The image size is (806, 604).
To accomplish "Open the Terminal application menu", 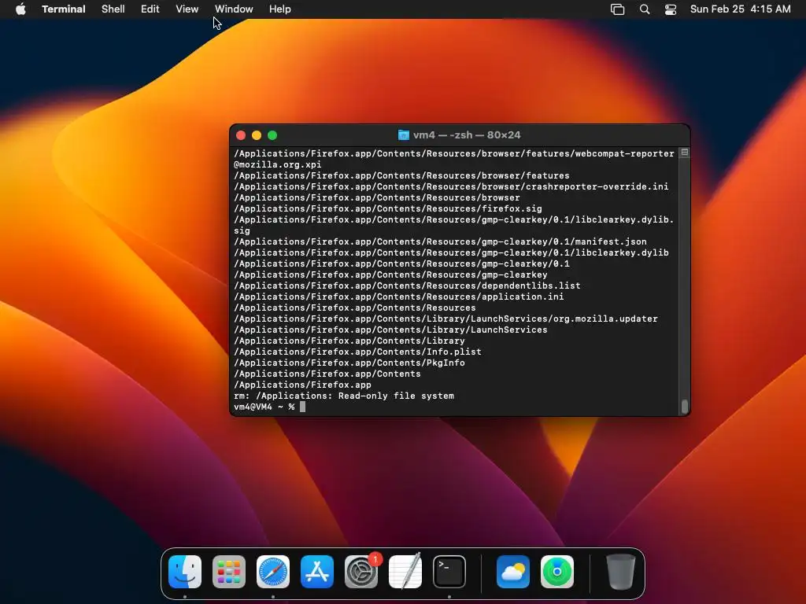I will pos(64,9).
